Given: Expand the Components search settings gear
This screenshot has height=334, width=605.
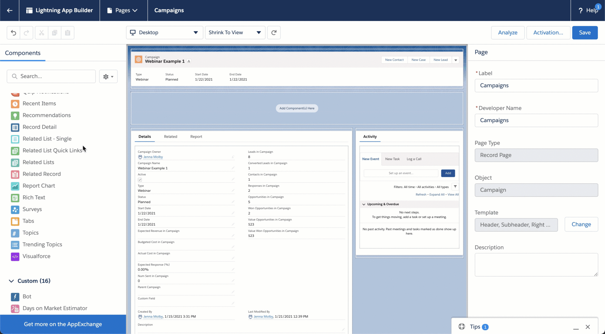Looking at the screenshot, I should [x=108, y=76].
